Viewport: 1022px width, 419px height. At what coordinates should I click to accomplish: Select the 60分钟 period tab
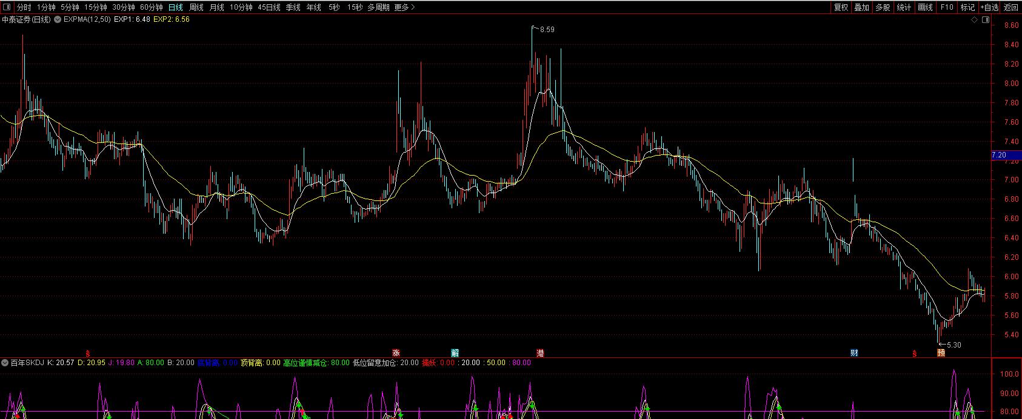(151, 7)
